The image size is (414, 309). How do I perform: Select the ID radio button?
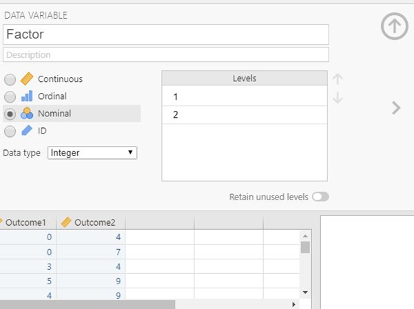tap(10, 131)
